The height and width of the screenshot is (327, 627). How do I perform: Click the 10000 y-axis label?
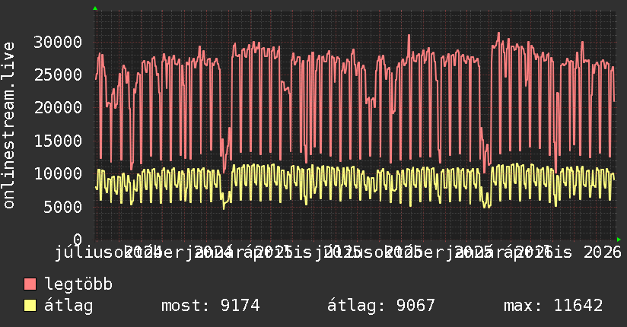[58, 173]
